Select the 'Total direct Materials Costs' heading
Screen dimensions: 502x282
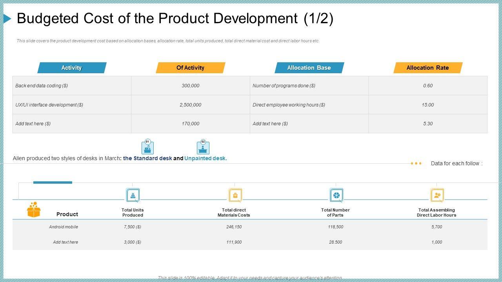coord(234,213)
